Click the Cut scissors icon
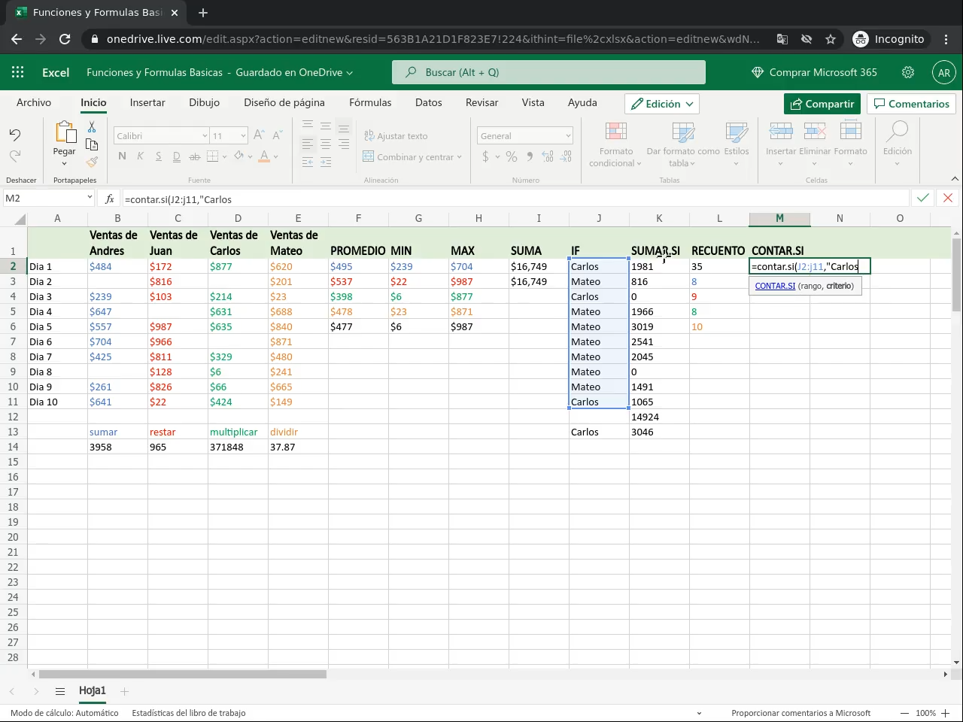This screenshot has height=722, width=963. (92, 127)
